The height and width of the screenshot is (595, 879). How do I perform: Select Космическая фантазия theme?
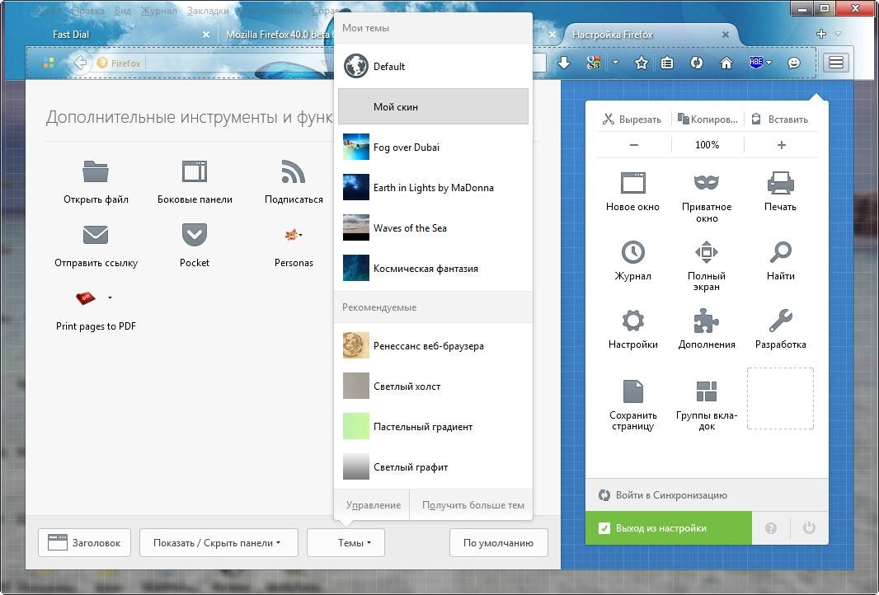tap(433, 268)
